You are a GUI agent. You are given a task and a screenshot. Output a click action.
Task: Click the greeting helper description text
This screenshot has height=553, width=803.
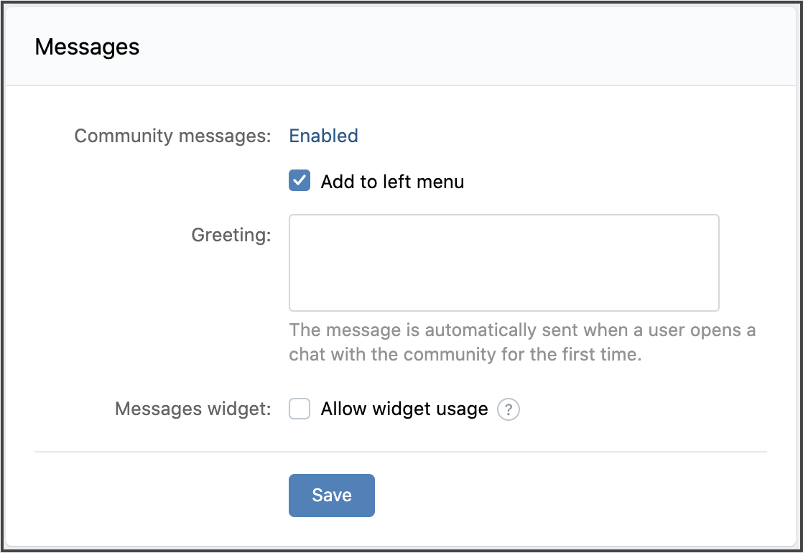point(522,343)
